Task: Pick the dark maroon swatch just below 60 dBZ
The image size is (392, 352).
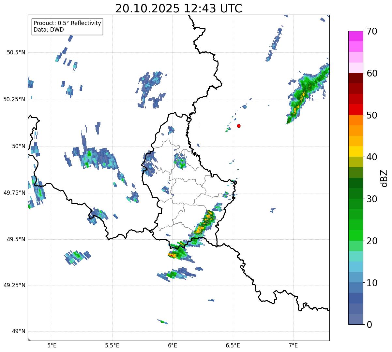Action: 355,78
